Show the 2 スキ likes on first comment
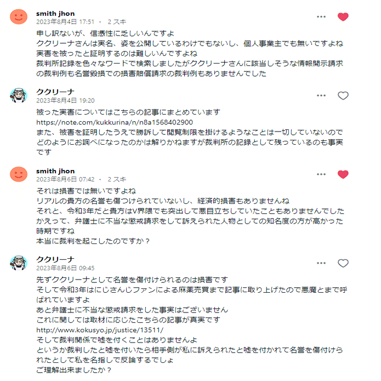Viewport: 381px width, 381px height. pos(117,22)
